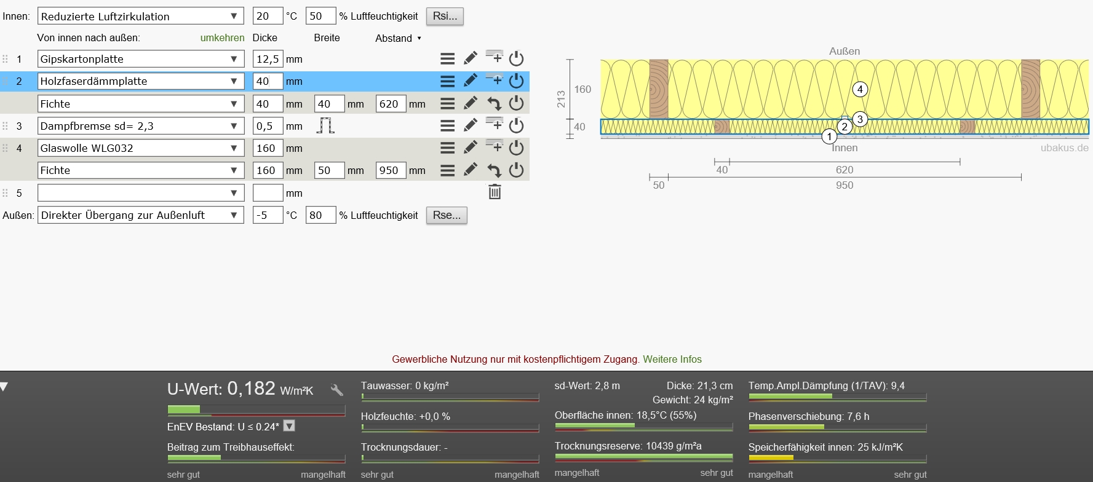The width and height of the screenshot is (1093, 482).
Task: Switch off the Glaswolle WLG032 layer
Action: point(517,148)
